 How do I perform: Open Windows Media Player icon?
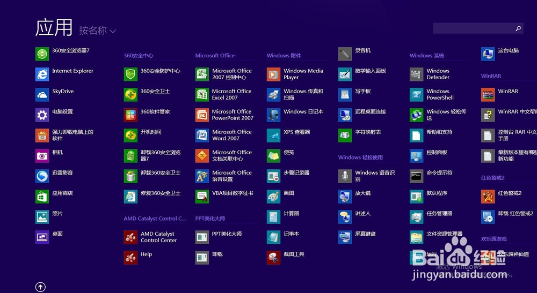point(274,74)
